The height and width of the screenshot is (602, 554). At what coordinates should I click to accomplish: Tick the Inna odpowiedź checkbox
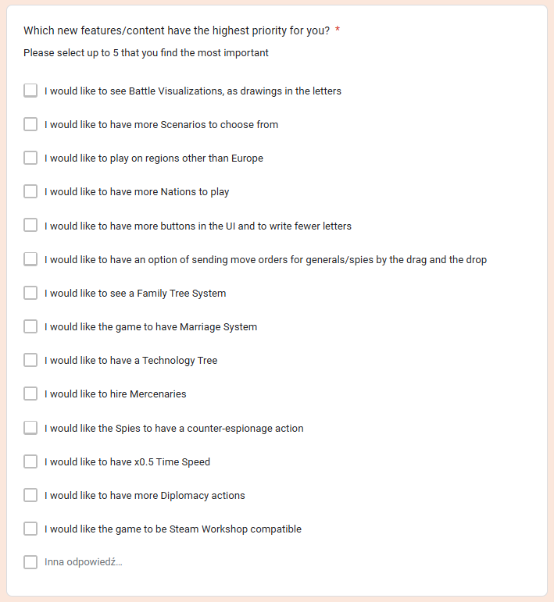point(30,562)
